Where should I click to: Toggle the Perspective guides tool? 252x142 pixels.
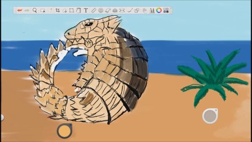tap(115, 11)
